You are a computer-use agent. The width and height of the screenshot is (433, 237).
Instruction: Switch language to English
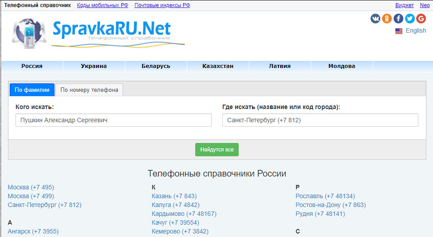click(x=416, y=31)
